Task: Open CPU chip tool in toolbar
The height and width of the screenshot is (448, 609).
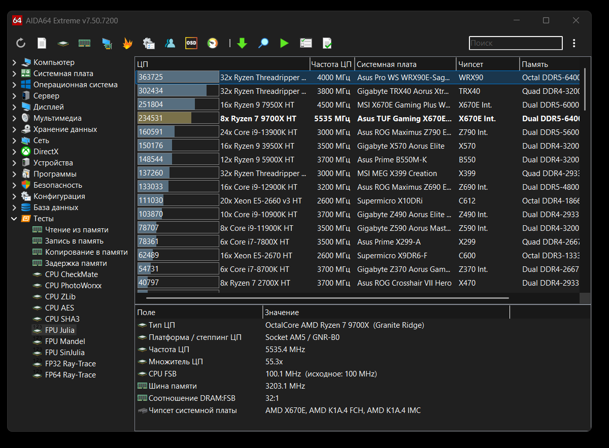Action: tap(63, 43)
